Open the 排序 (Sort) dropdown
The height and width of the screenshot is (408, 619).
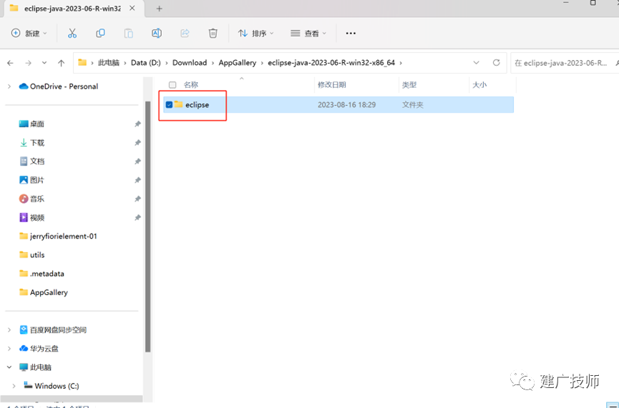pyautogui.click(x=255, y=34)
